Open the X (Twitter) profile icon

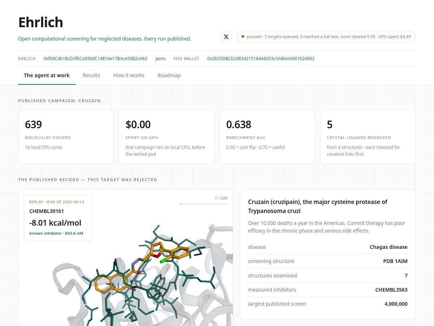pyautogui.click(x=226, y=37)
